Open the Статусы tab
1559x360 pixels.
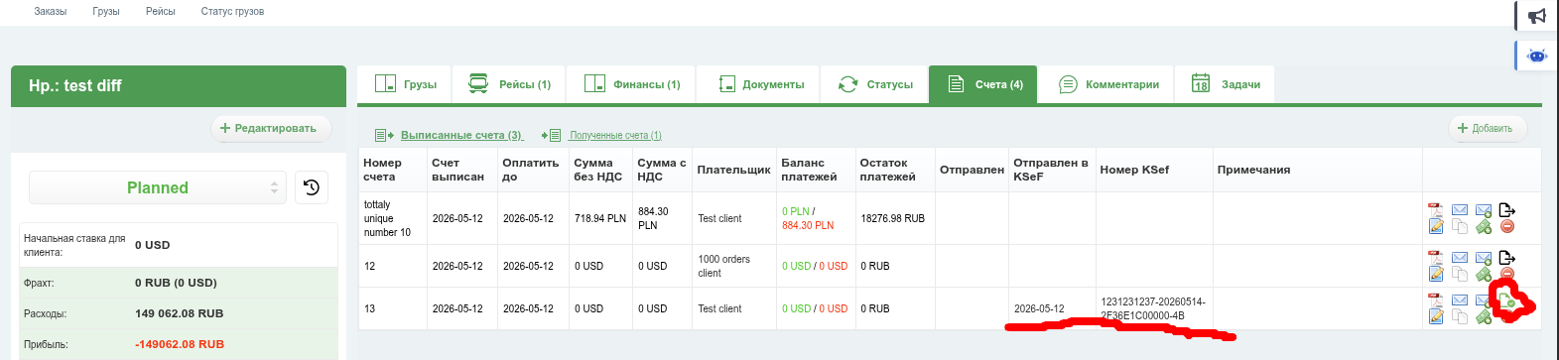(x=875, y=84)
